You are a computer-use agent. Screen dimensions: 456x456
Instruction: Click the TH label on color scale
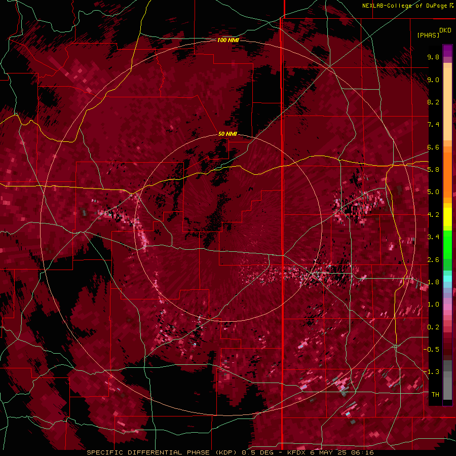[x=435, y=395]
